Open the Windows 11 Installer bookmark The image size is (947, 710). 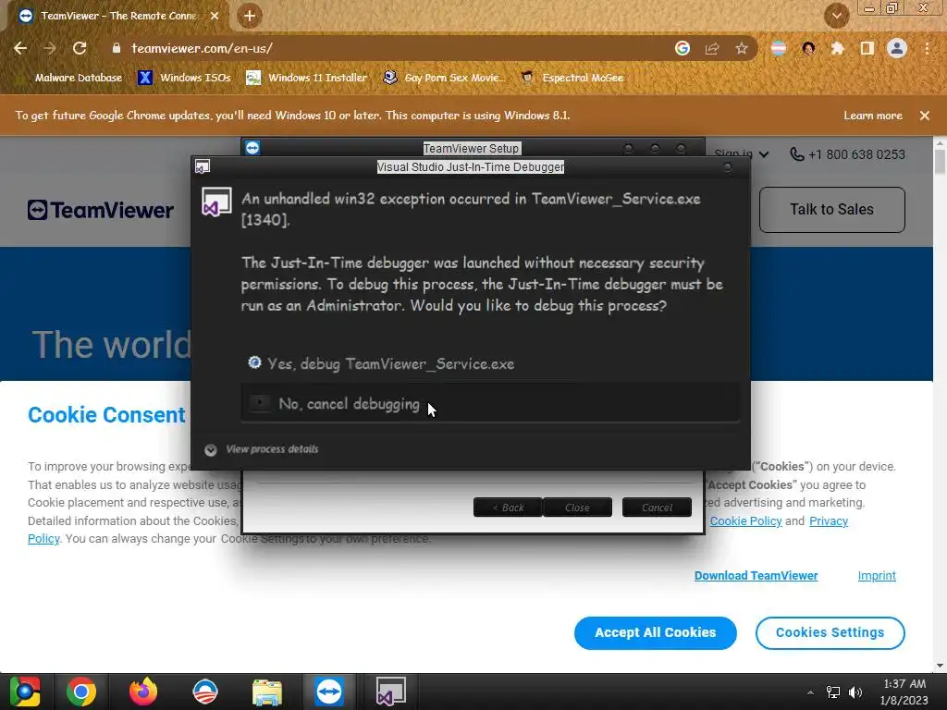(307, 78)
